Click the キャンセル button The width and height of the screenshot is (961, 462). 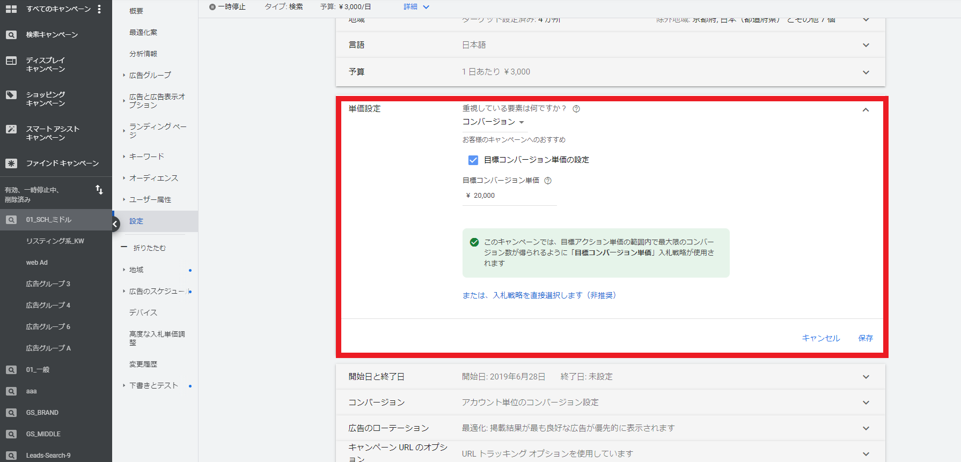point(821,338)
